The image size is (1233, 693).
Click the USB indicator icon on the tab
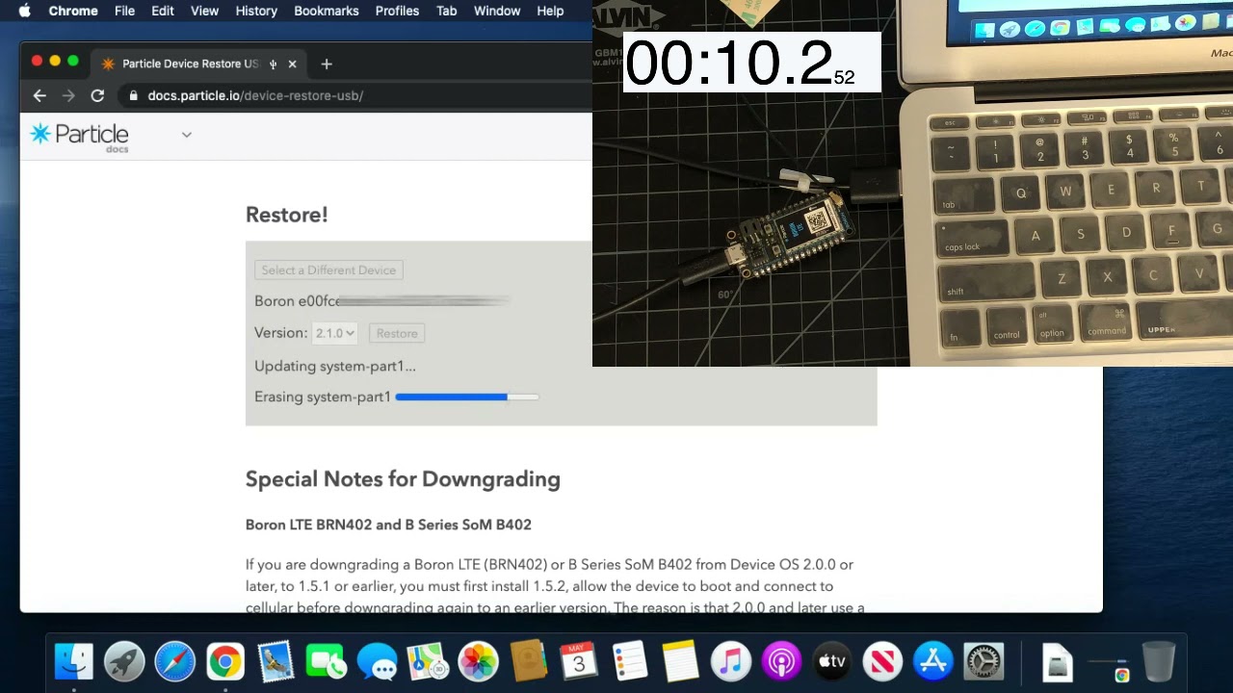[x=273, y=64]
